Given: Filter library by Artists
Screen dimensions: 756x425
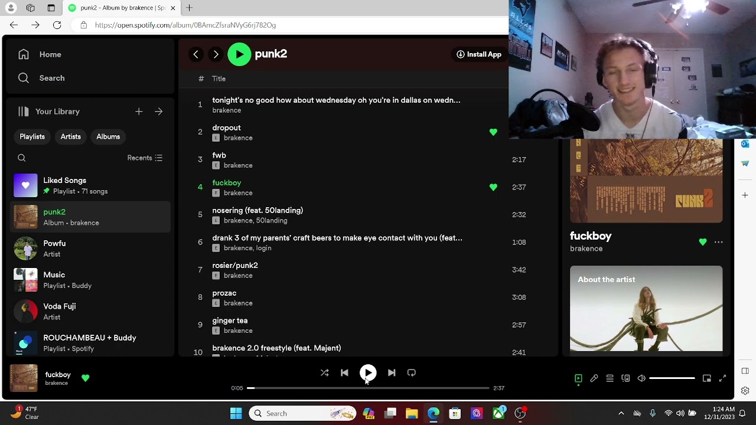Looking at the screenshot, I should tap(70, 136).
